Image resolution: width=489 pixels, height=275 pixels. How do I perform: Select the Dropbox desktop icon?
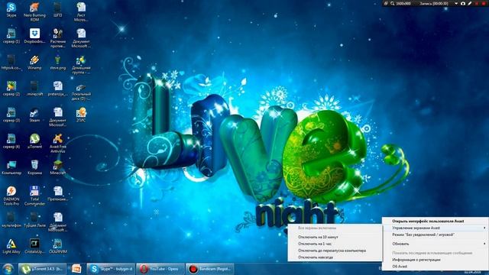[x=34, y=36]
